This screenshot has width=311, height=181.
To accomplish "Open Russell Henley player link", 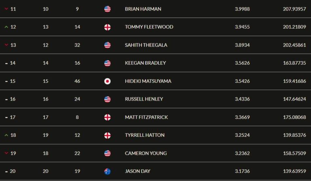I will (x=144, y=99).
